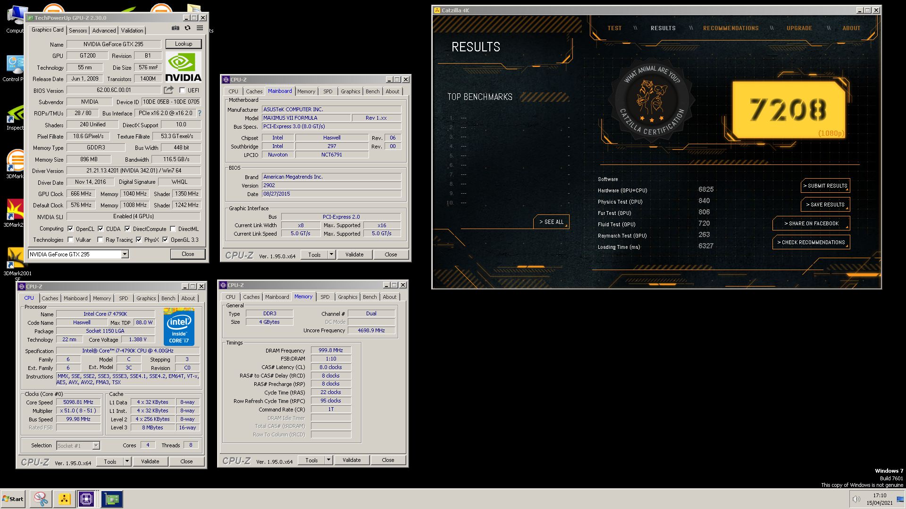Click the Start button
This screenshot has height=509, width=906.
click(13, 499)
